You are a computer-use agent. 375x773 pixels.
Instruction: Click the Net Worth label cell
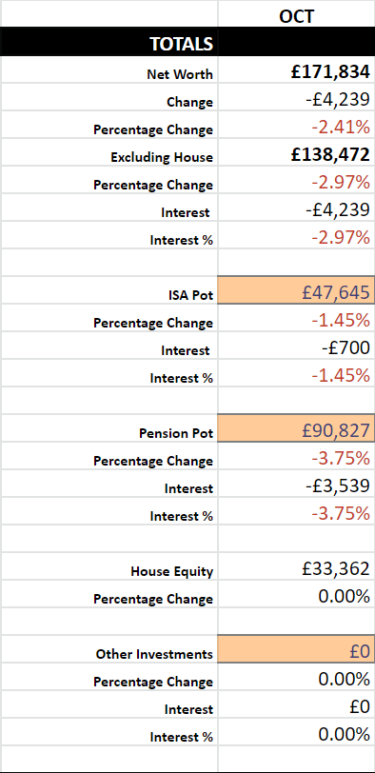(x=109, y=70)
